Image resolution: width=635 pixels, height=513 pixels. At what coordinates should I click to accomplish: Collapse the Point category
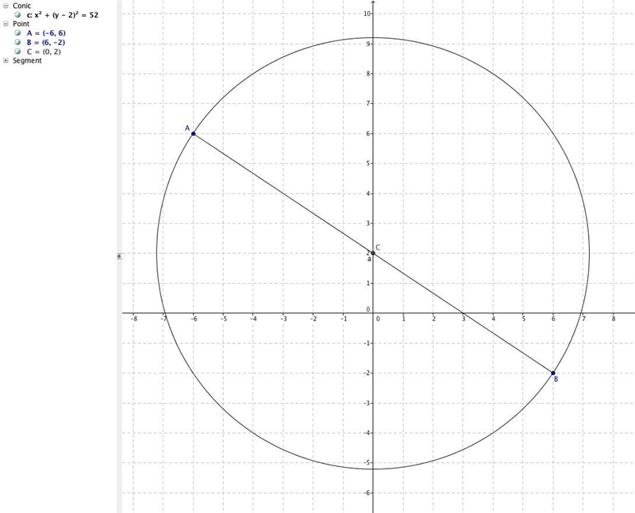[6, 24]
